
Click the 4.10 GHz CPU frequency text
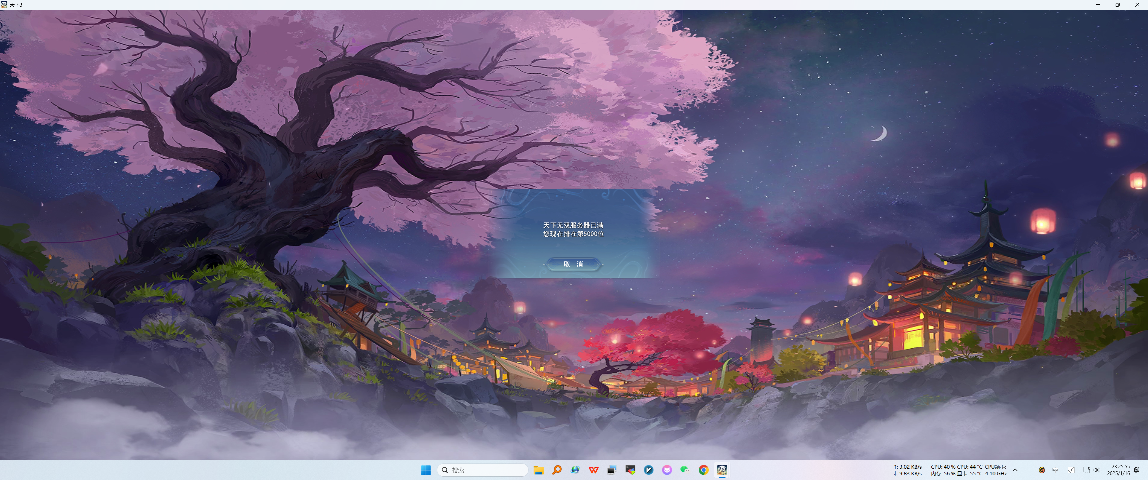coord(995,473)
